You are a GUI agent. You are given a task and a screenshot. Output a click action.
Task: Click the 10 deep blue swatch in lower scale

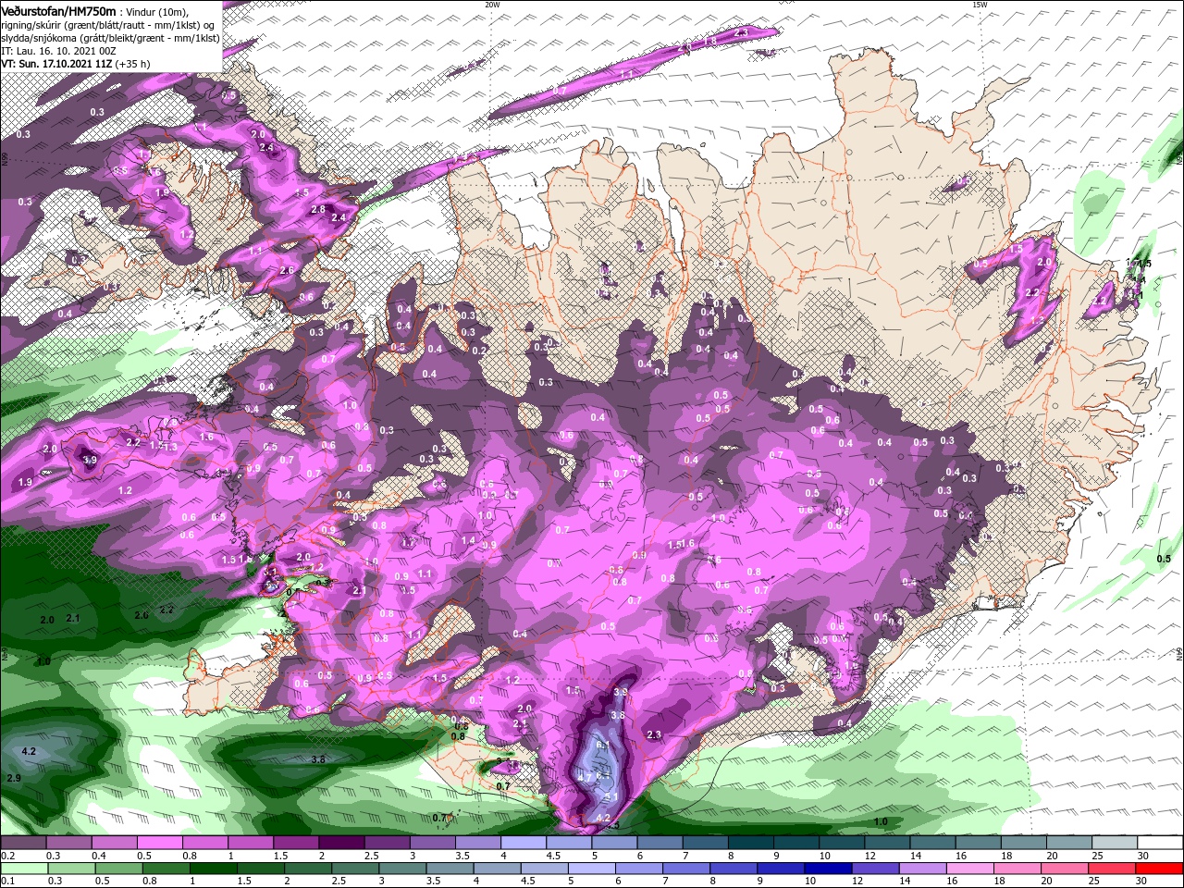[826, 869]
